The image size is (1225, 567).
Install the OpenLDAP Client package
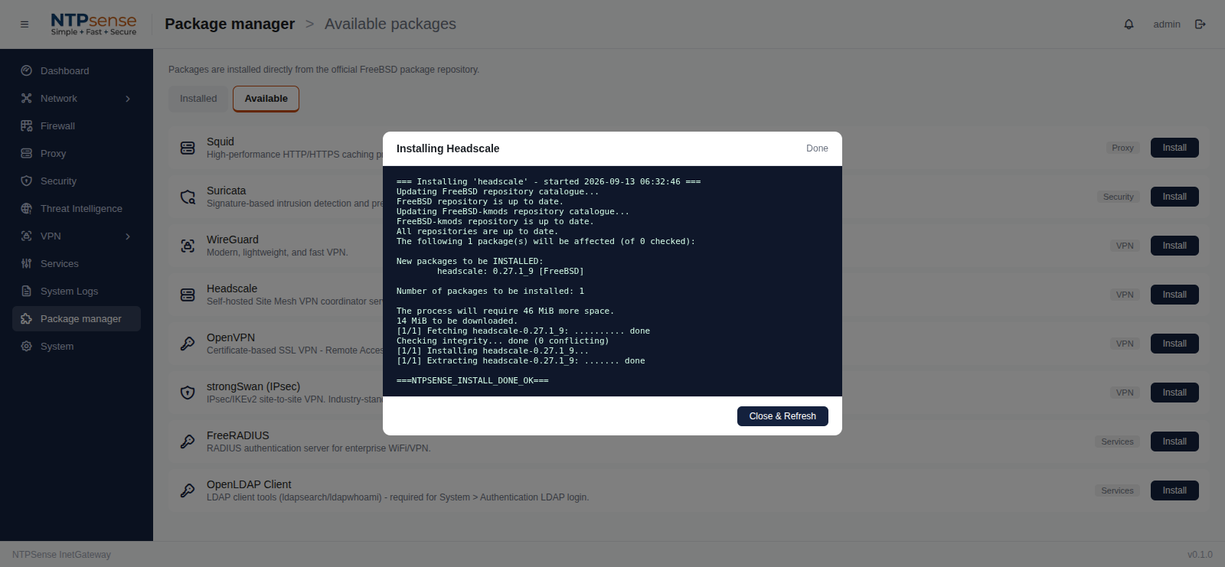pyautogui.click(x=1174, y=490)
